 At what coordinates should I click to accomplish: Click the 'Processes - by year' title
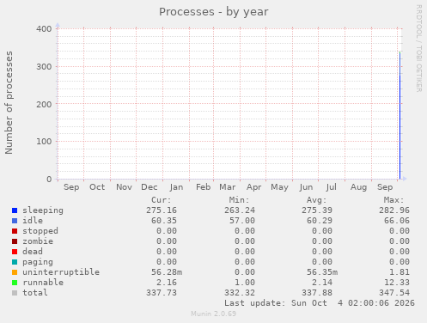214,12
